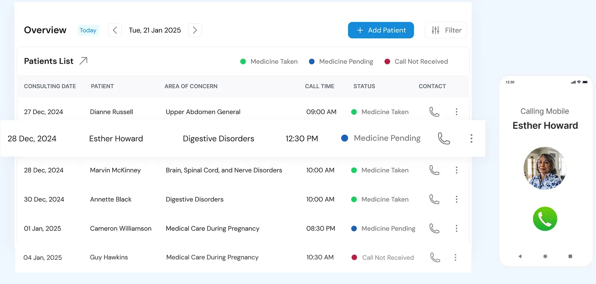596x284 pixels.
Task: Open the Patients List external arrow icon
Action: [83, 60]
